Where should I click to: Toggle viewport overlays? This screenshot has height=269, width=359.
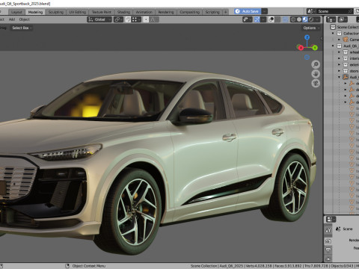pos(271,19)
